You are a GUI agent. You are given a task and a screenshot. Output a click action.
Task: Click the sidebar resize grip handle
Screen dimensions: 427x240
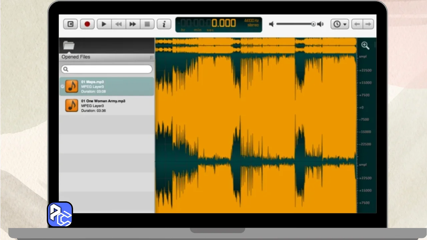pos(151,57)
